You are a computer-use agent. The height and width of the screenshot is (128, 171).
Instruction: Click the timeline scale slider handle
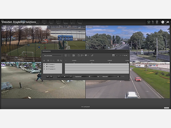coord(118,76)
